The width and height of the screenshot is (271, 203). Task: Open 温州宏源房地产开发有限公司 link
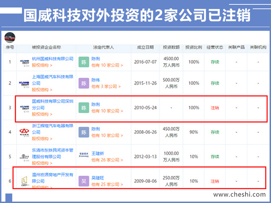click(53, 178)
